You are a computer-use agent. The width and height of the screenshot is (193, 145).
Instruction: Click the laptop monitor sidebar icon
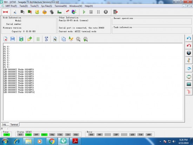[x=189, y=84]
